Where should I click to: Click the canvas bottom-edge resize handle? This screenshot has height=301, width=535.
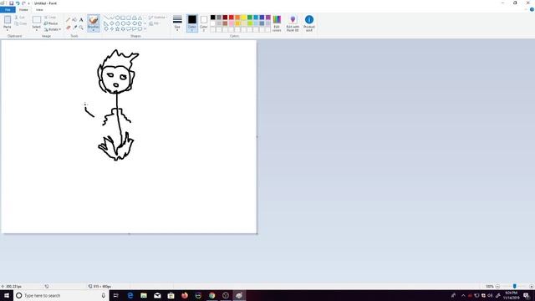[x=129, y=234]
